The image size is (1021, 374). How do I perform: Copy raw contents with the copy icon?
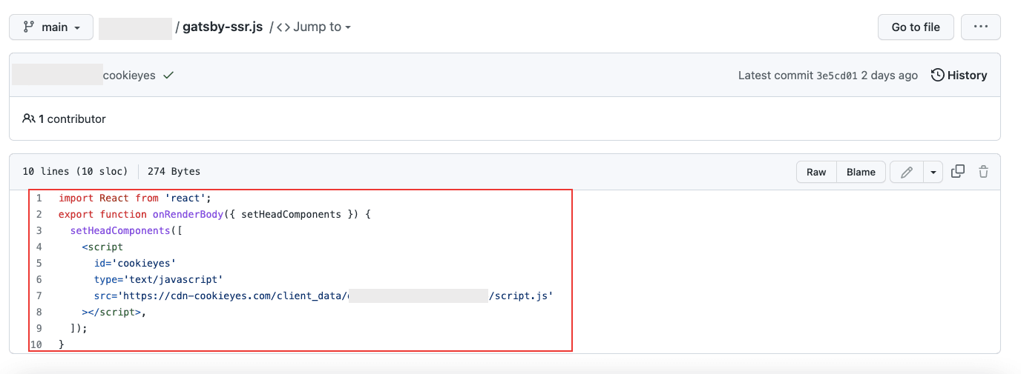[958, 171]
